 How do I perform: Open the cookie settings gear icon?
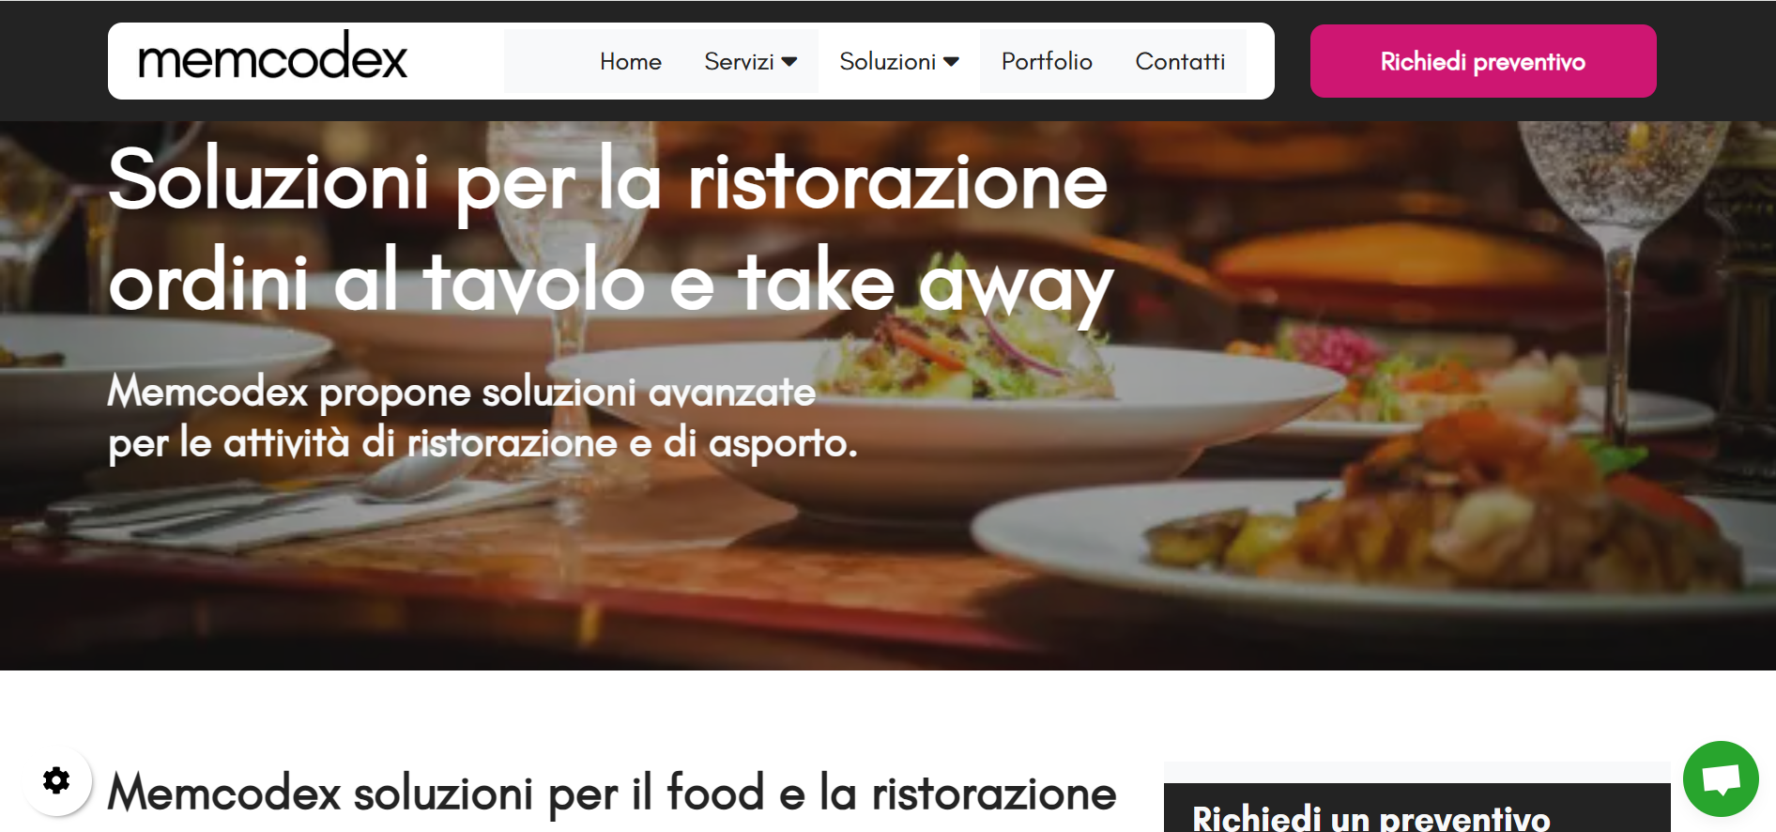57,780
